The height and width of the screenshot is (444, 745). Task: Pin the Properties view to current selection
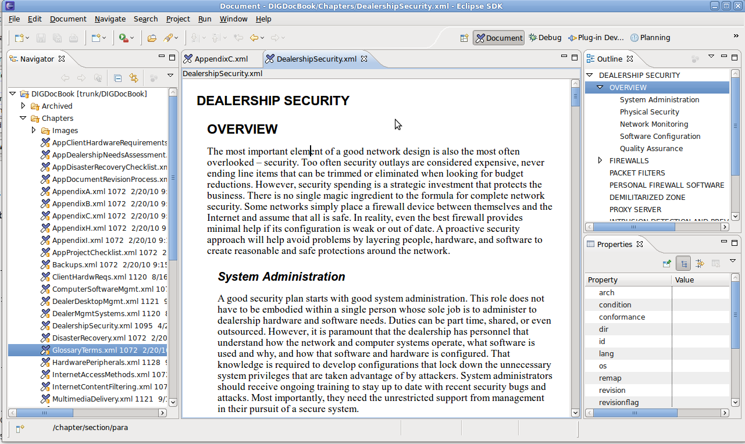[x=666, y=263]
